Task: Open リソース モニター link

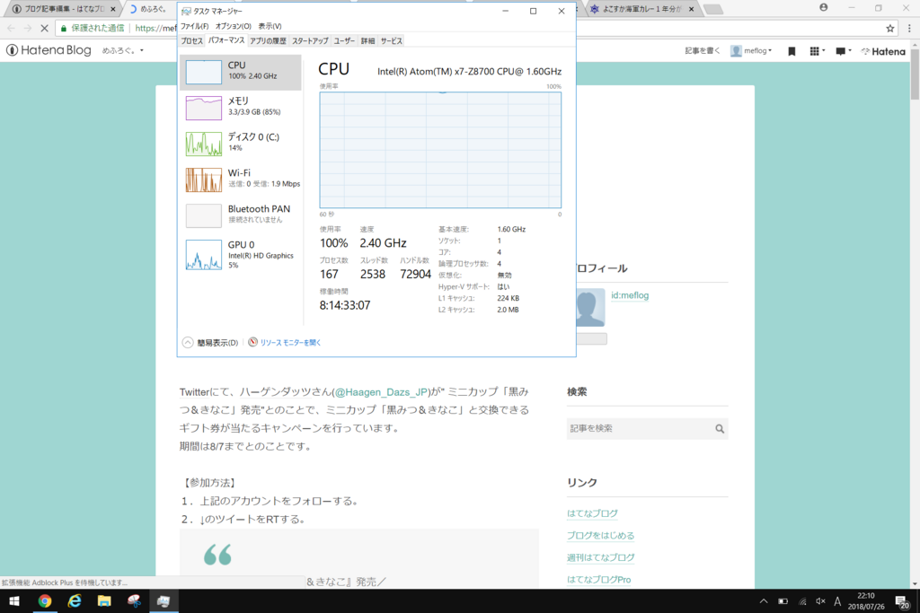Action: point(290,343)
